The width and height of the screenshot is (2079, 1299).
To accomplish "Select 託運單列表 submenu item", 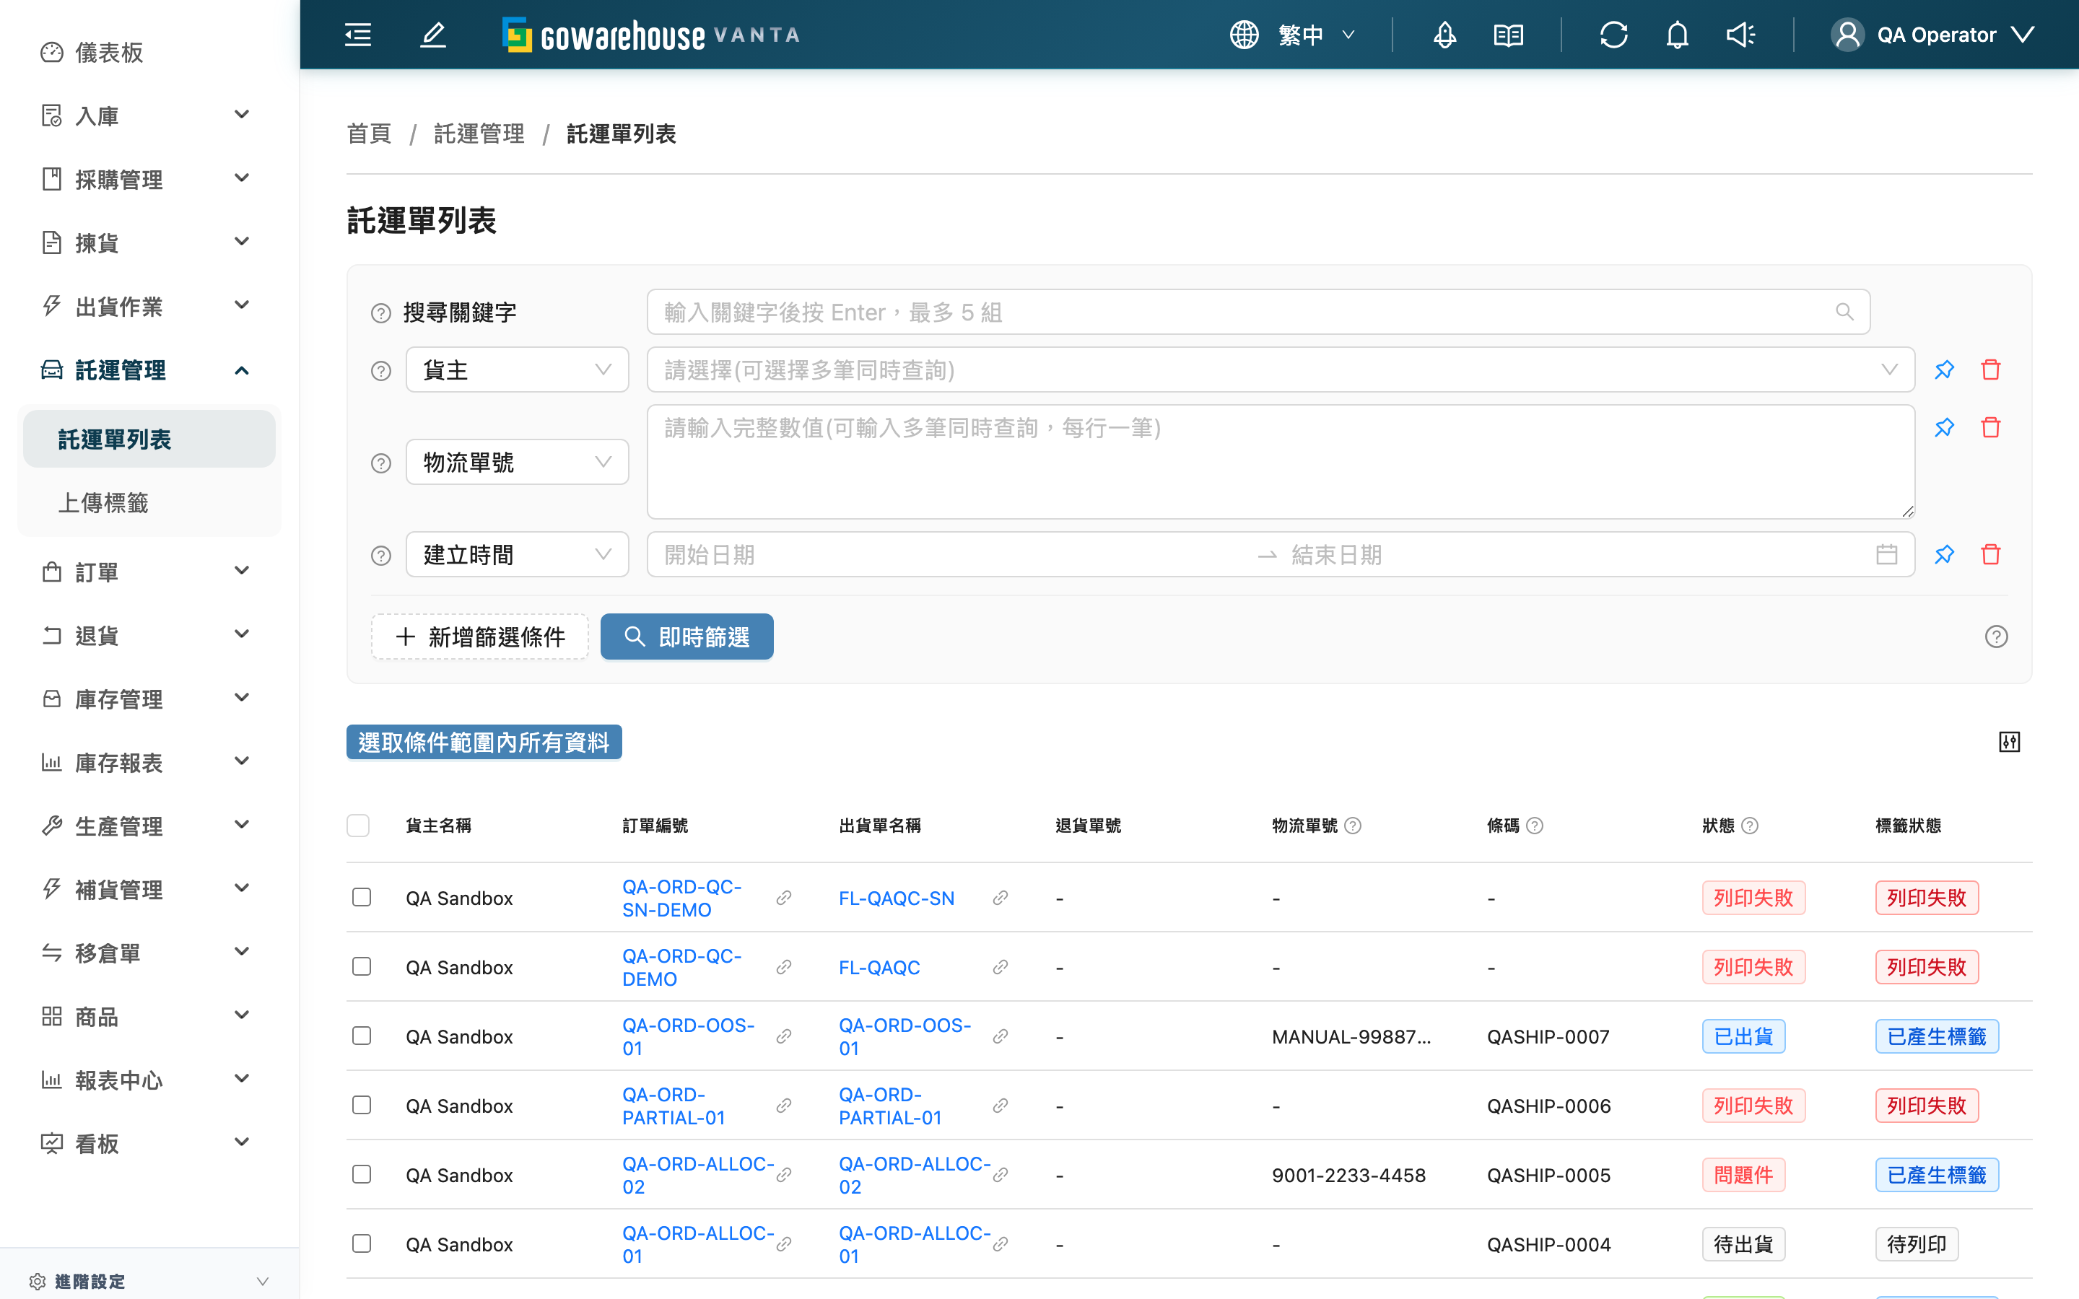I will click(149, 439).
